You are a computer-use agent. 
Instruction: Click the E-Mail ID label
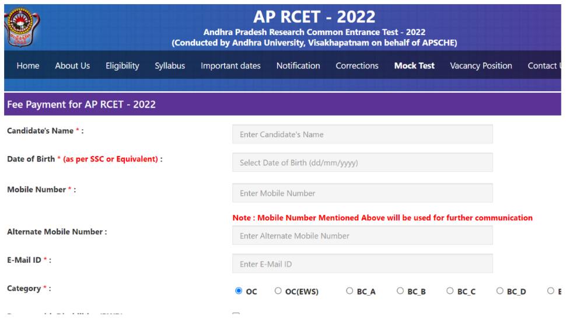29,260
